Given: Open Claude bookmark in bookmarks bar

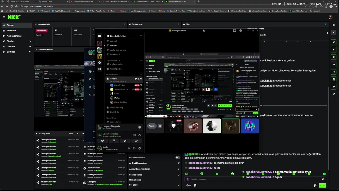Looking at the screenshot, I should 111,11.
